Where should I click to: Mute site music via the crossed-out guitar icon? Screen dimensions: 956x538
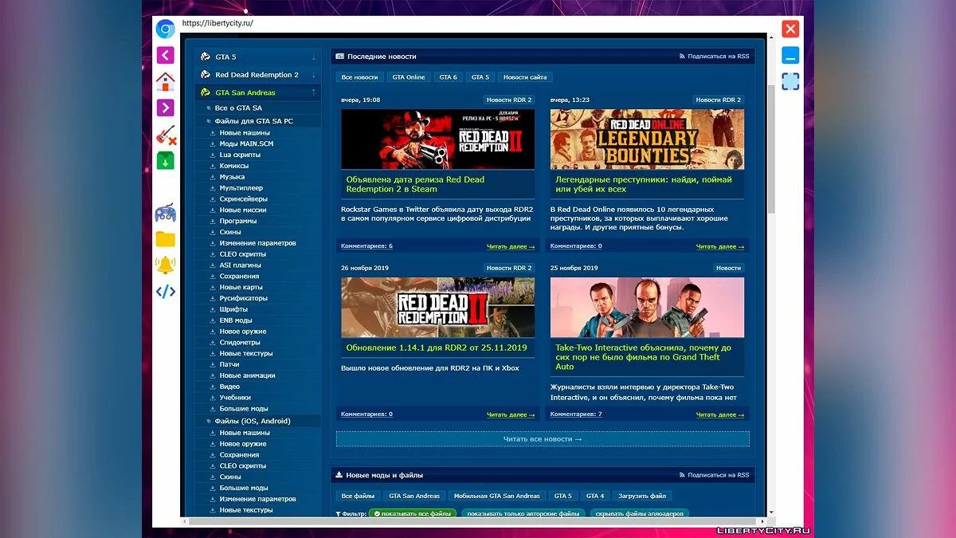tap(164, 134)
